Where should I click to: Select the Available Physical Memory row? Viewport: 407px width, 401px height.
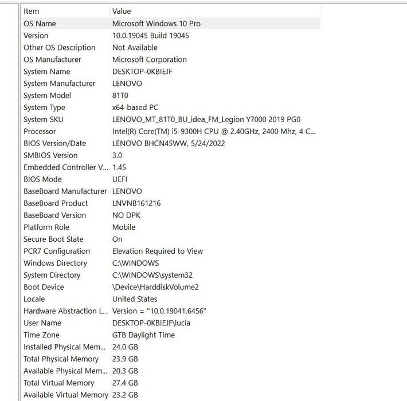pyautogui.click(x=170, y=371)
